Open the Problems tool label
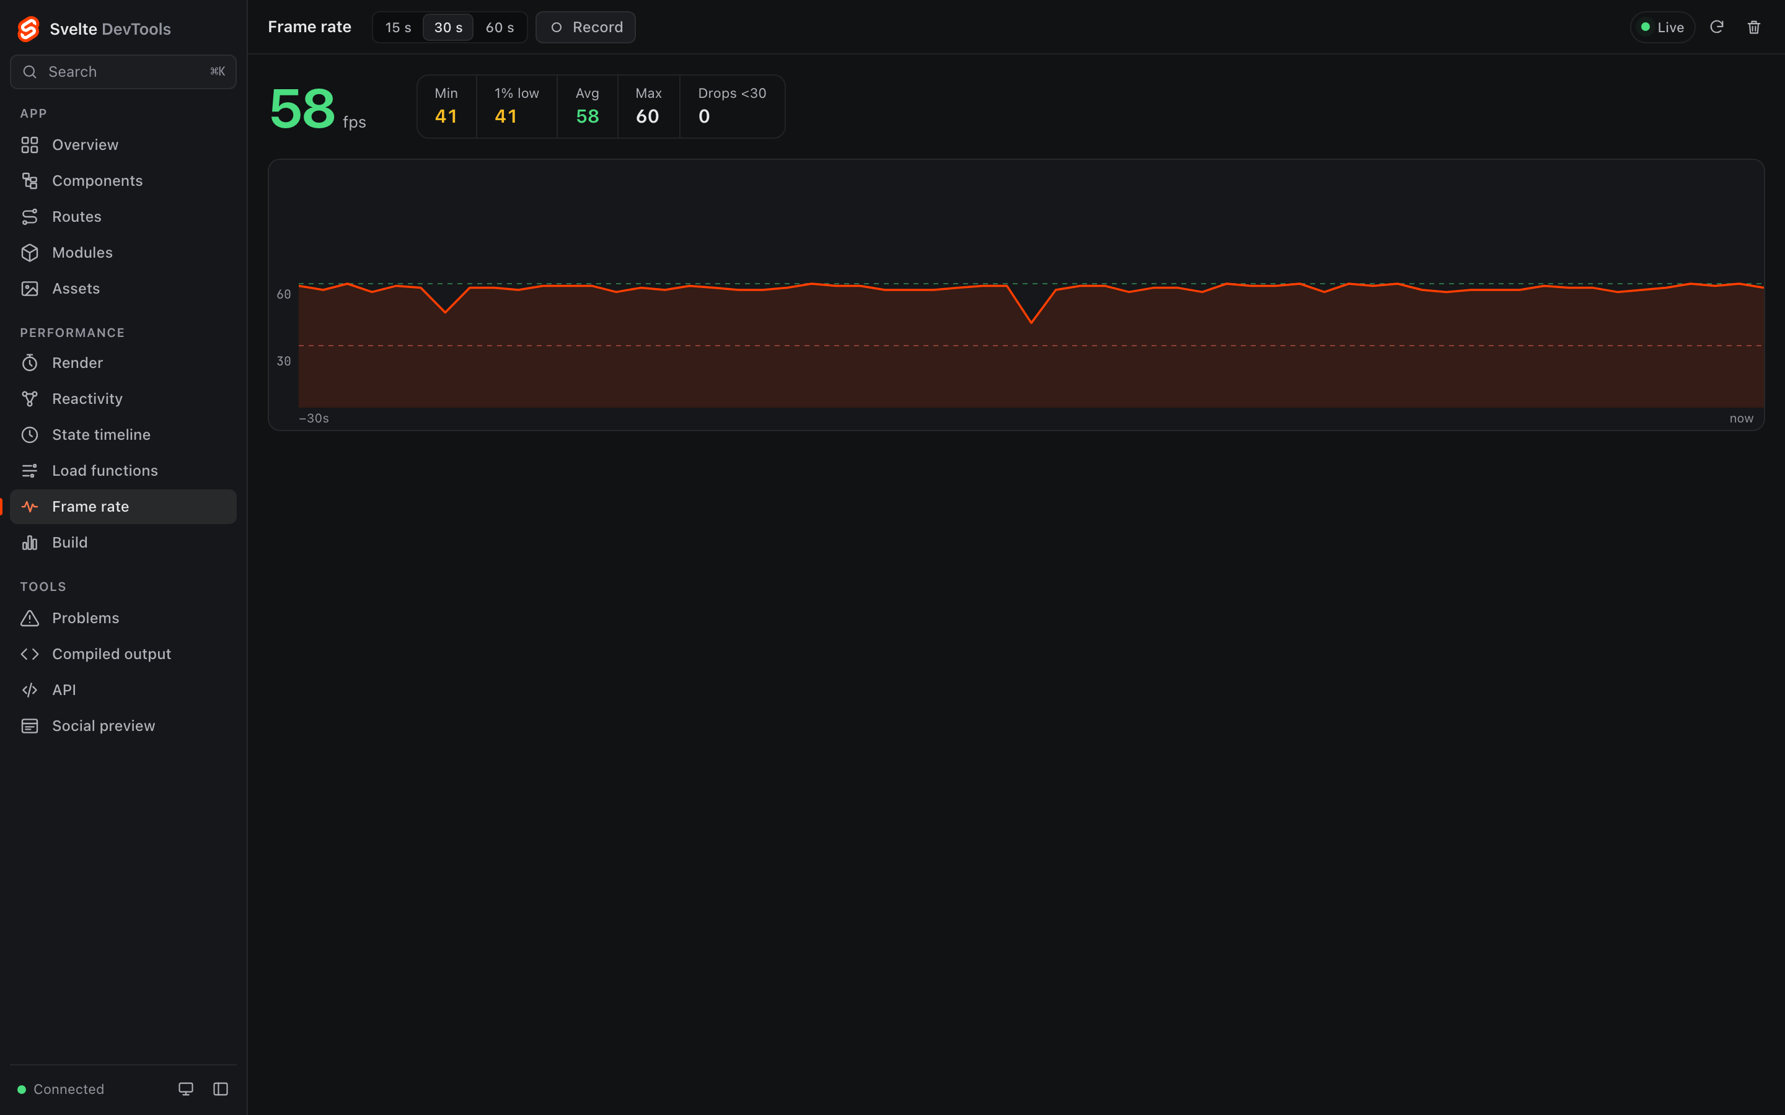1785x1115 pixels. point(86,618)
